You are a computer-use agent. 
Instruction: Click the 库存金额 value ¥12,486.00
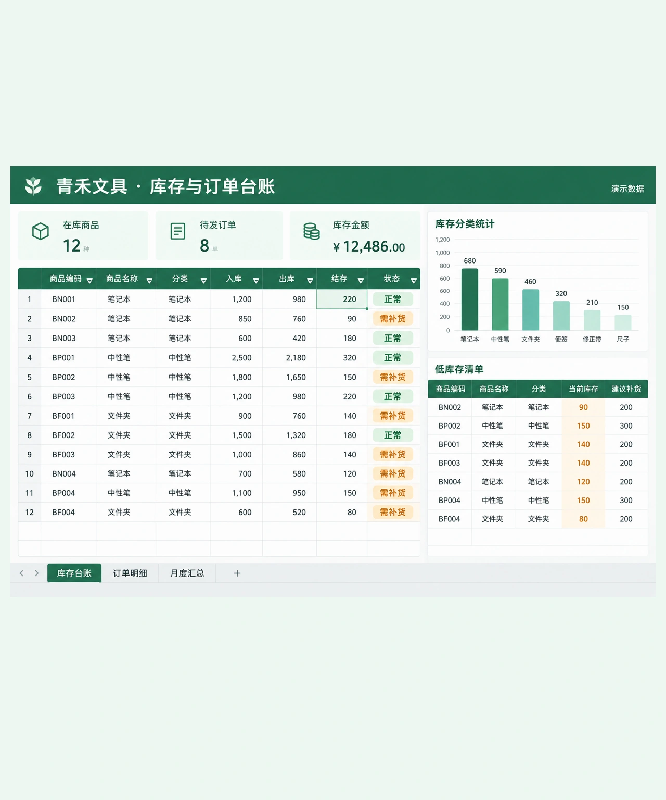(x=369, y=246)
